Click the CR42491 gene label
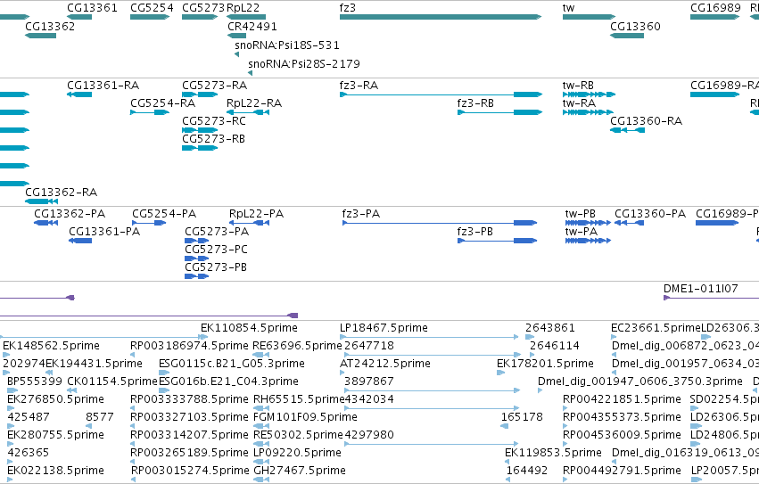Viewport: 759px width, 484px height. pos(252,26)
